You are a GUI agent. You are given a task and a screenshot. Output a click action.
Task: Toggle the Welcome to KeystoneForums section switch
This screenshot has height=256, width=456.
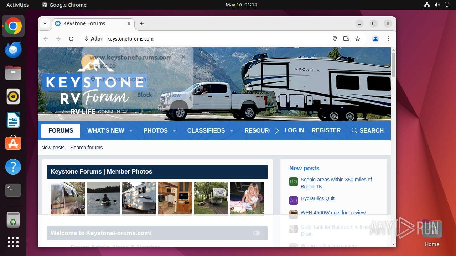(256, 233)
